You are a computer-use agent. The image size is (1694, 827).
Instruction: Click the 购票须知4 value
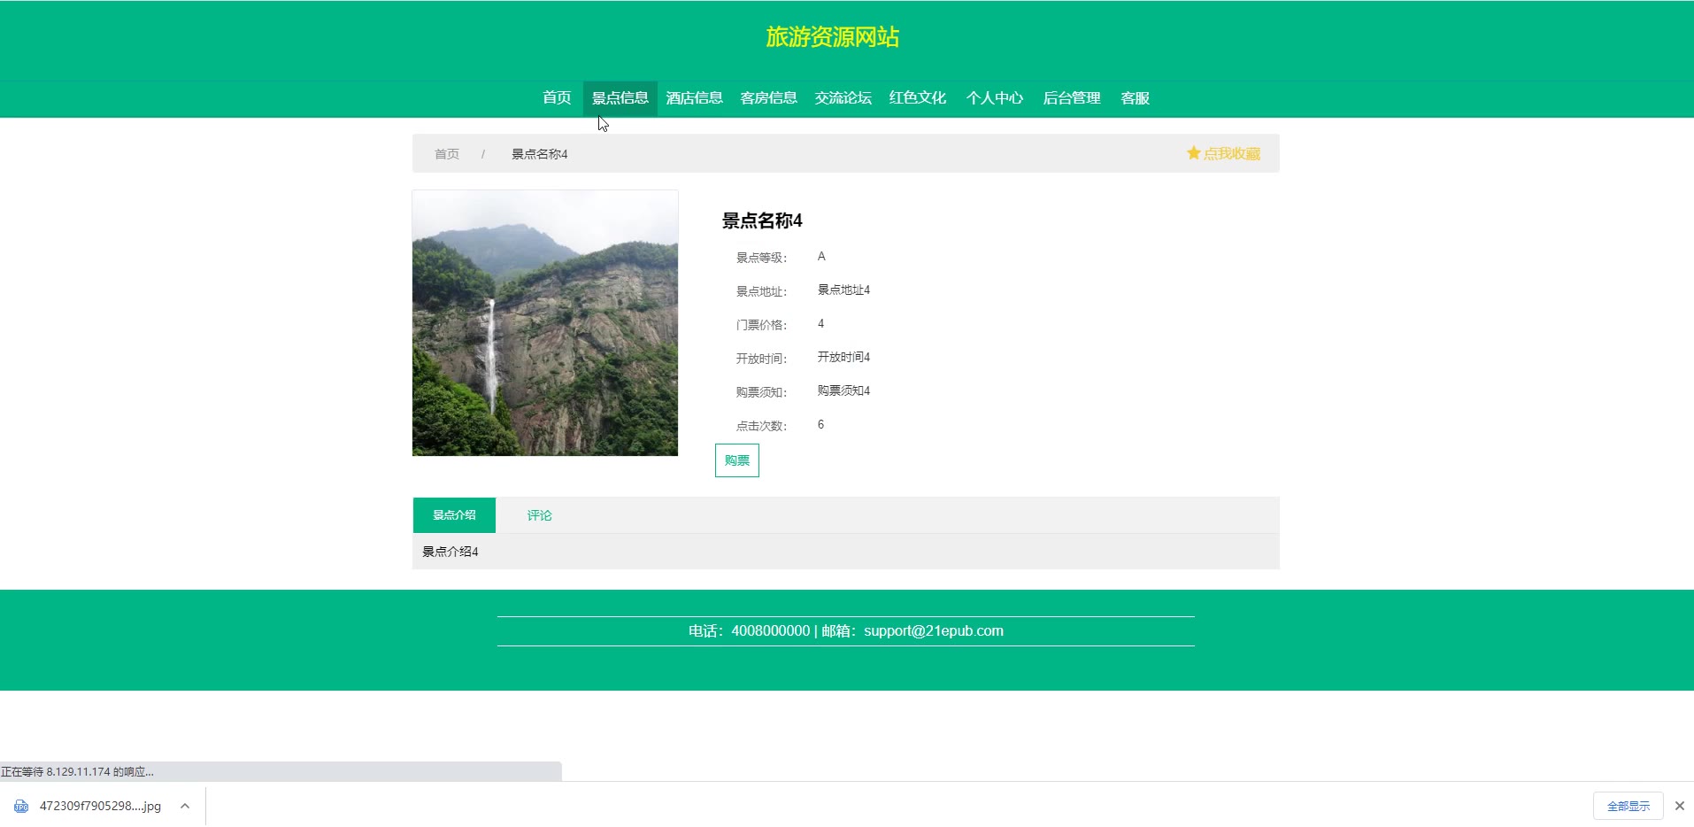click(x=843, y=391)
